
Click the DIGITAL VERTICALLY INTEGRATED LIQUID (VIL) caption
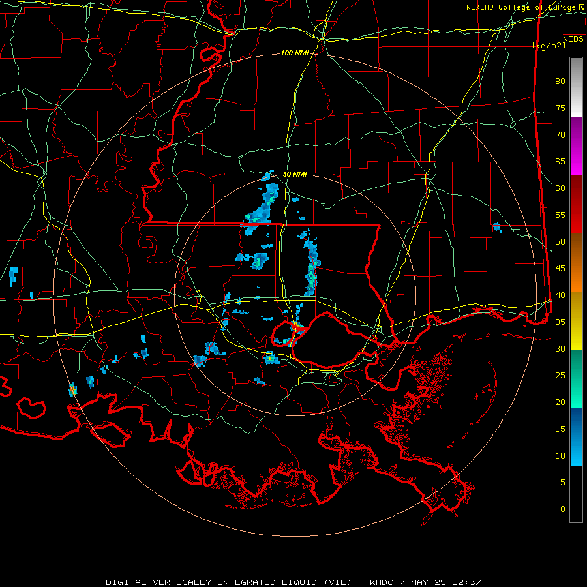tap(228, 582)
